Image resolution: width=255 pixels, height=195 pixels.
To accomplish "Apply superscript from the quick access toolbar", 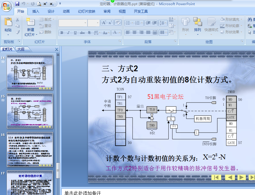I will click(x=45, y=3).
